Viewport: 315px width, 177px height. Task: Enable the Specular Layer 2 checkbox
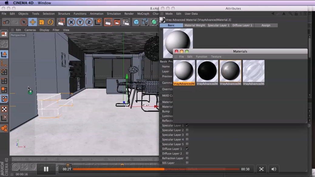tap(187, 130)
